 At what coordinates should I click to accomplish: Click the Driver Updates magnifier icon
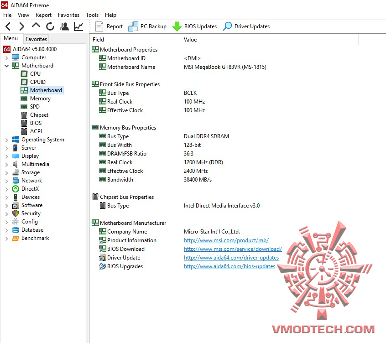tap(227, 26)
